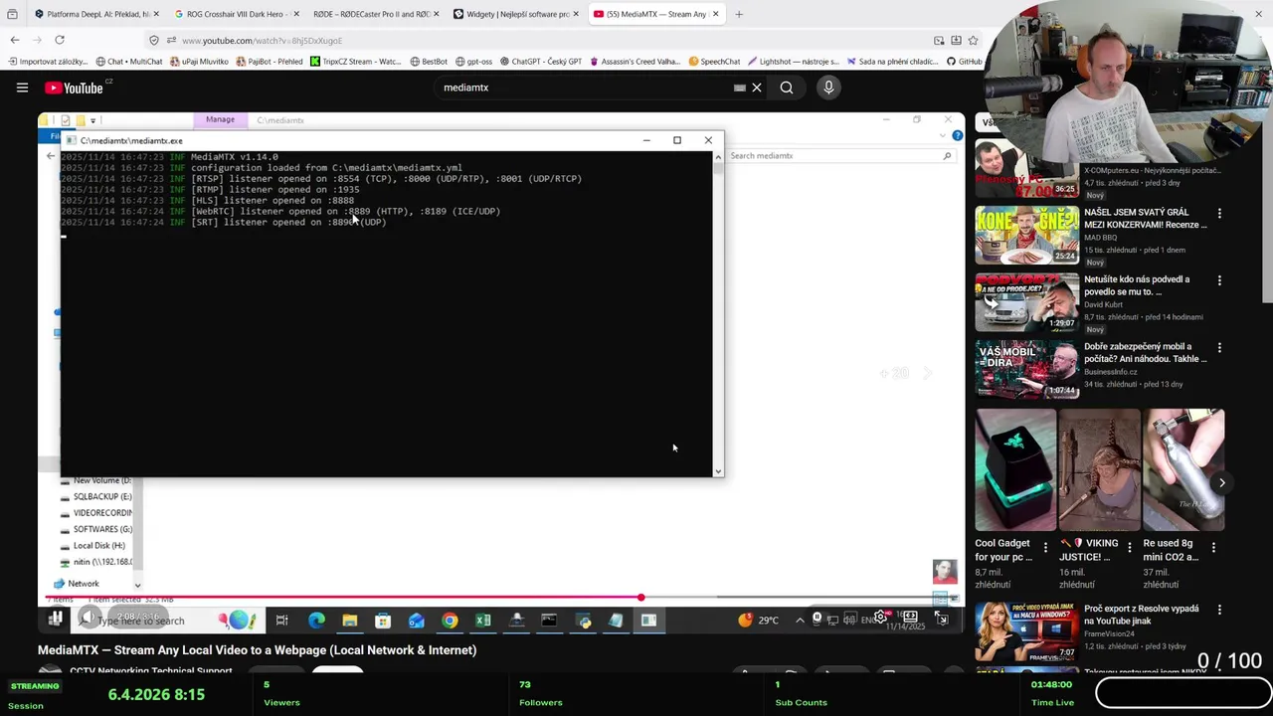Click the Task View icon in video taskbar

281,621
